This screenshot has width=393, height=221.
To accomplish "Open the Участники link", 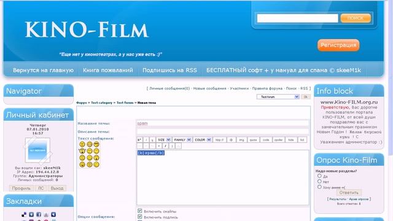I will click(x=239, y=88).
